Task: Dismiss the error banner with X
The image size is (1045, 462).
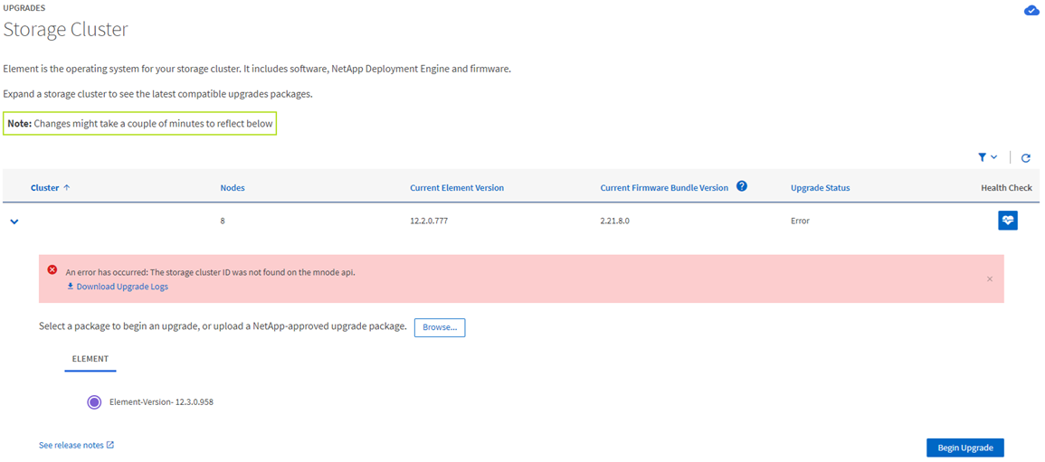Action: click(x=989, y=279)
